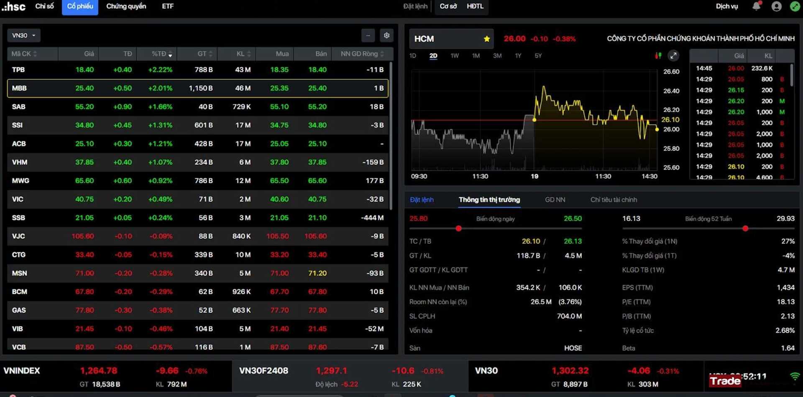
Task: Switch to the ETF tab
Action: coord(168,6)
